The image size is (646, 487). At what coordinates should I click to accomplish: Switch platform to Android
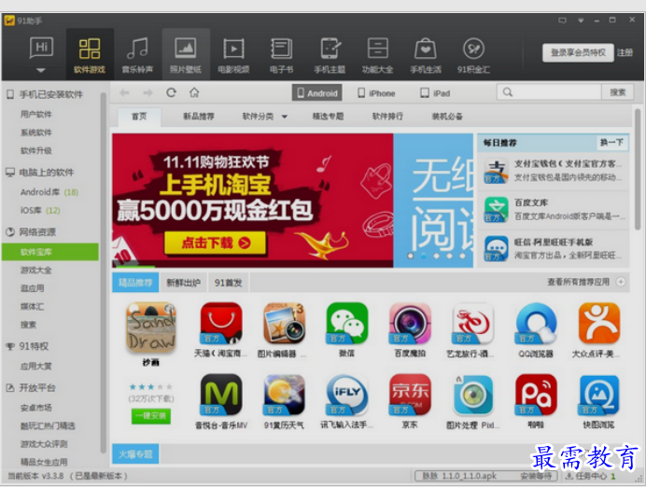pos(317,93)
